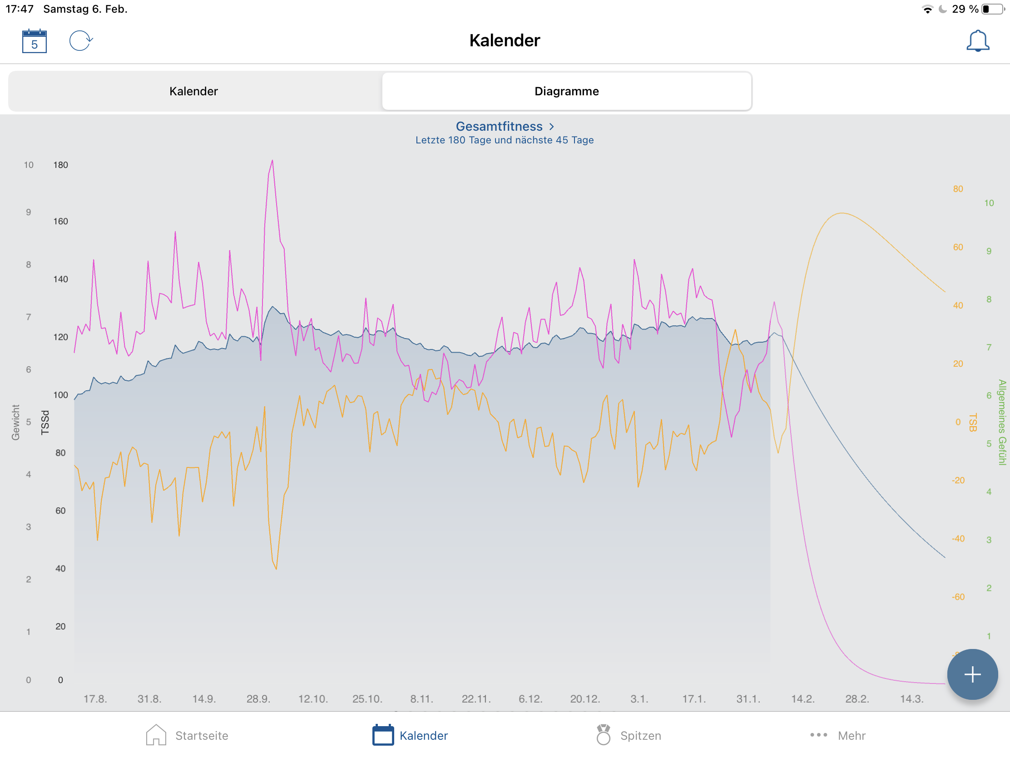Screen dimensions: 1010x757
Task: Open notifications bell icon
Action: click(978, 41)
